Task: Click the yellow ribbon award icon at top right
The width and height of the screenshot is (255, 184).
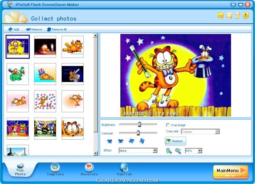Action: point(238,15)
